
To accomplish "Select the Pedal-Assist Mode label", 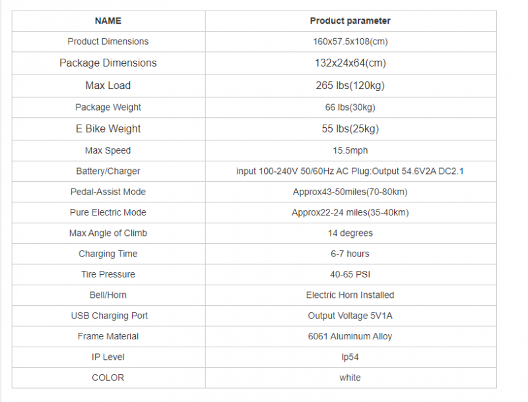I will coord(108,192).
